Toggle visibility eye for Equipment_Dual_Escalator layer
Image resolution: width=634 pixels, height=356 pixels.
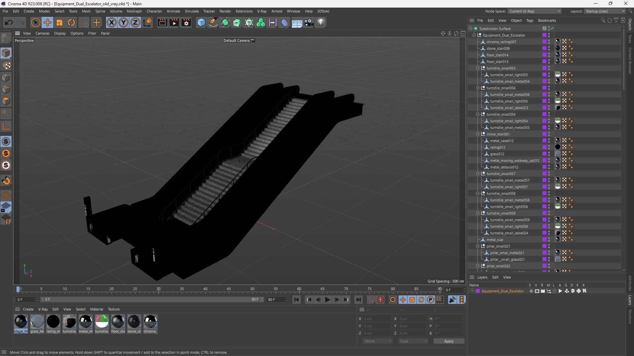[x=537, y=291]
